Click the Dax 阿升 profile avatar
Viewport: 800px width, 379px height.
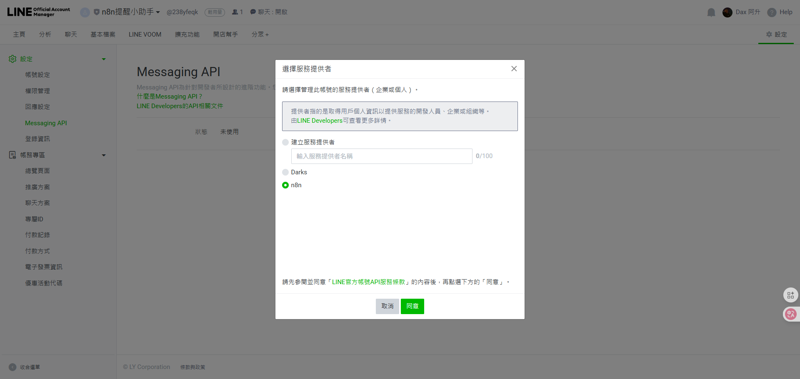(x=727, y=12)
